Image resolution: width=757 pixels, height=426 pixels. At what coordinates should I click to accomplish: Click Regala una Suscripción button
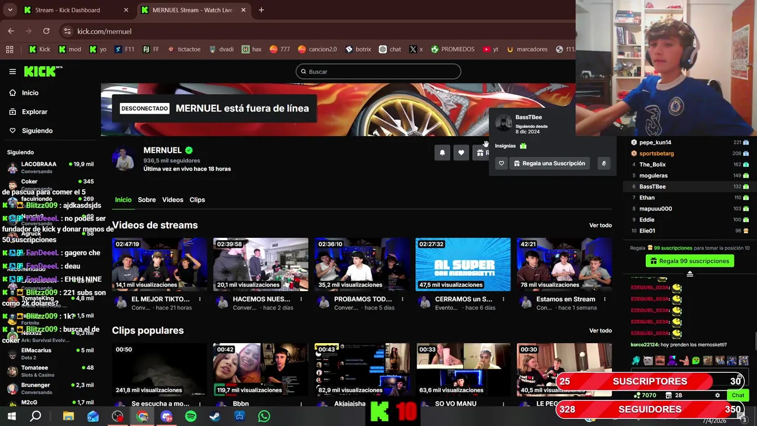coord(549,163)
